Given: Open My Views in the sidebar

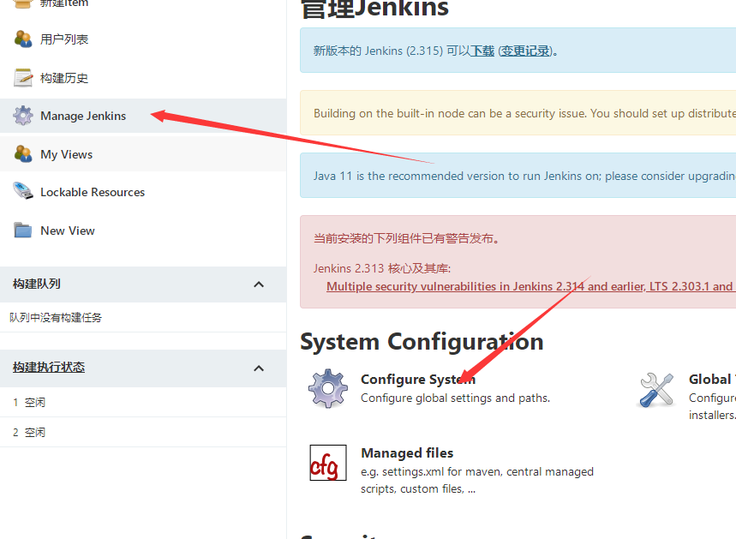Looking at the screenshot, I should [x=66, y=154].
